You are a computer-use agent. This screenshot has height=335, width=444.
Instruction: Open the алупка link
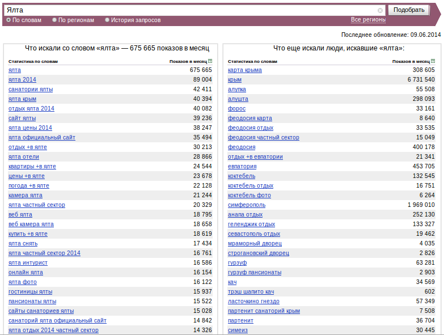pyautogui.click(x=237, y=89)
